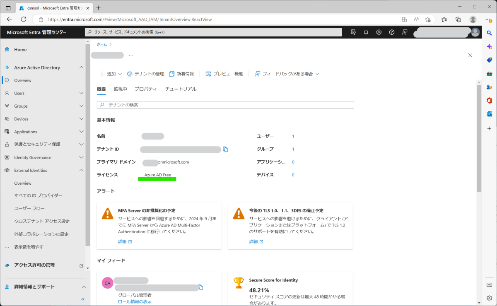Collapse 詳細情報とサポート section
497x306 pixels.
[x=84, y=287]
